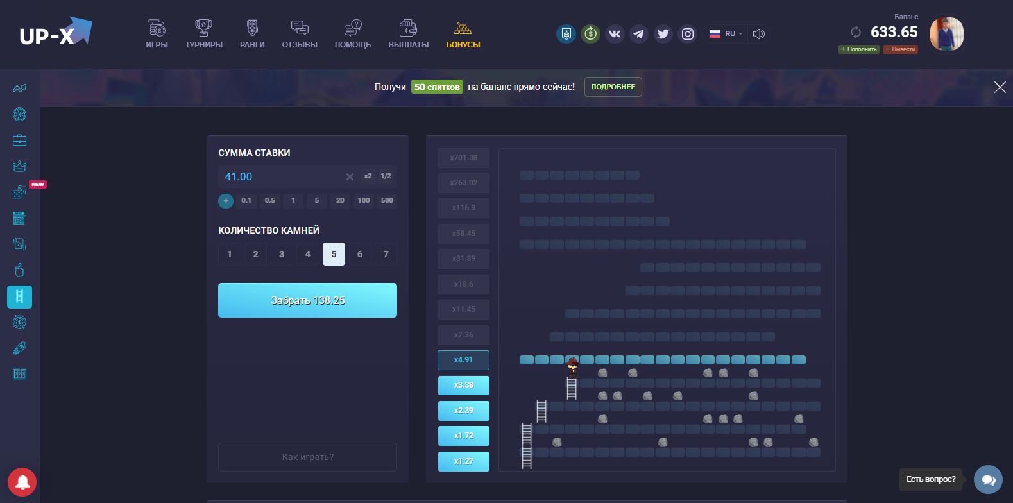This screenshot has height=503, width=1013.
Task: Open the RU language dropdown
Action: click(726, 34)
